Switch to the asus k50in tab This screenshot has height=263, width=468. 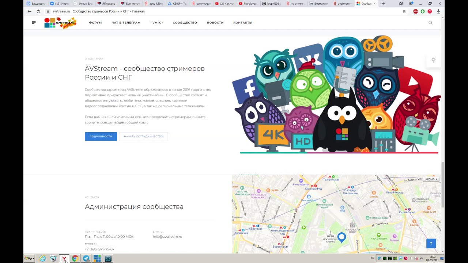click(154, 4)
